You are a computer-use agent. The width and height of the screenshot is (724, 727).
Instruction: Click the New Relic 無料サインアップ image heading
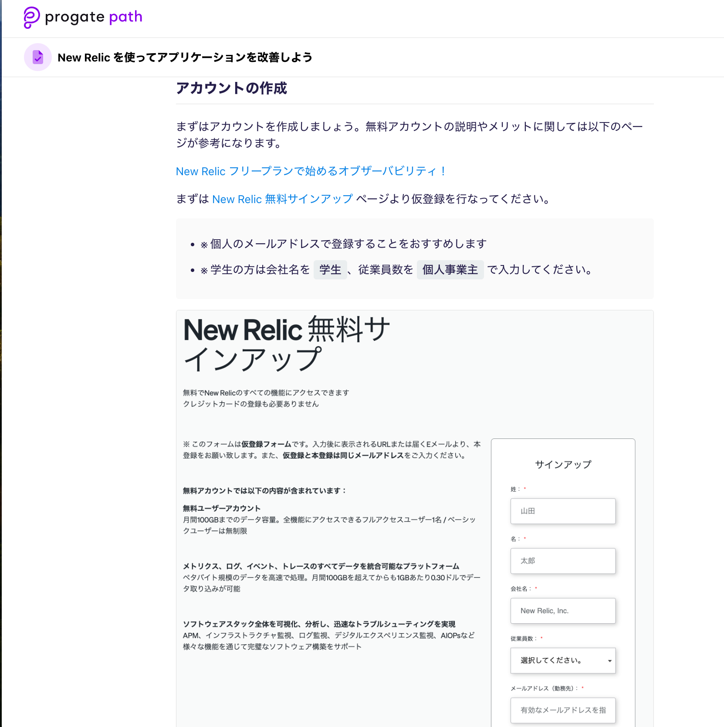tap(287, 344)
